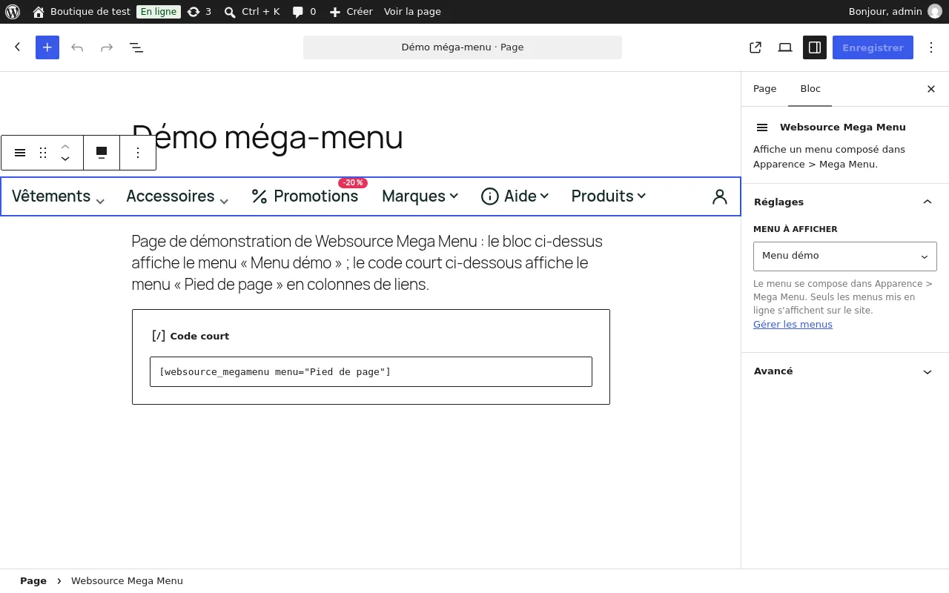Open the document overview list view
The width and height of the screenshot is (949, 593).
tap(136, 47)
